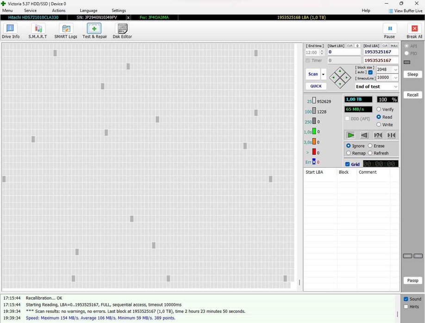Click the down arrow on diamond navigator

coord(340,84)
